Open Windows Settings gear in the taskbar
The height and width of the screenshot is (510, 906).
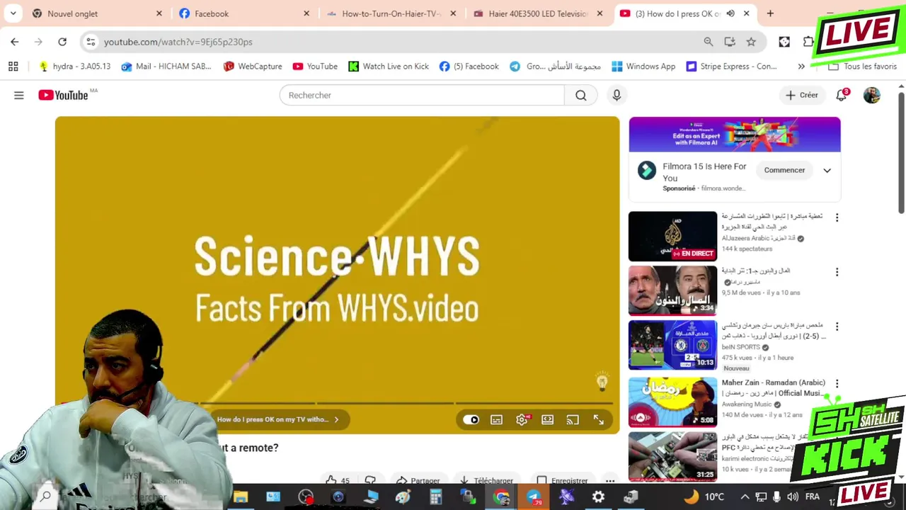598,497
